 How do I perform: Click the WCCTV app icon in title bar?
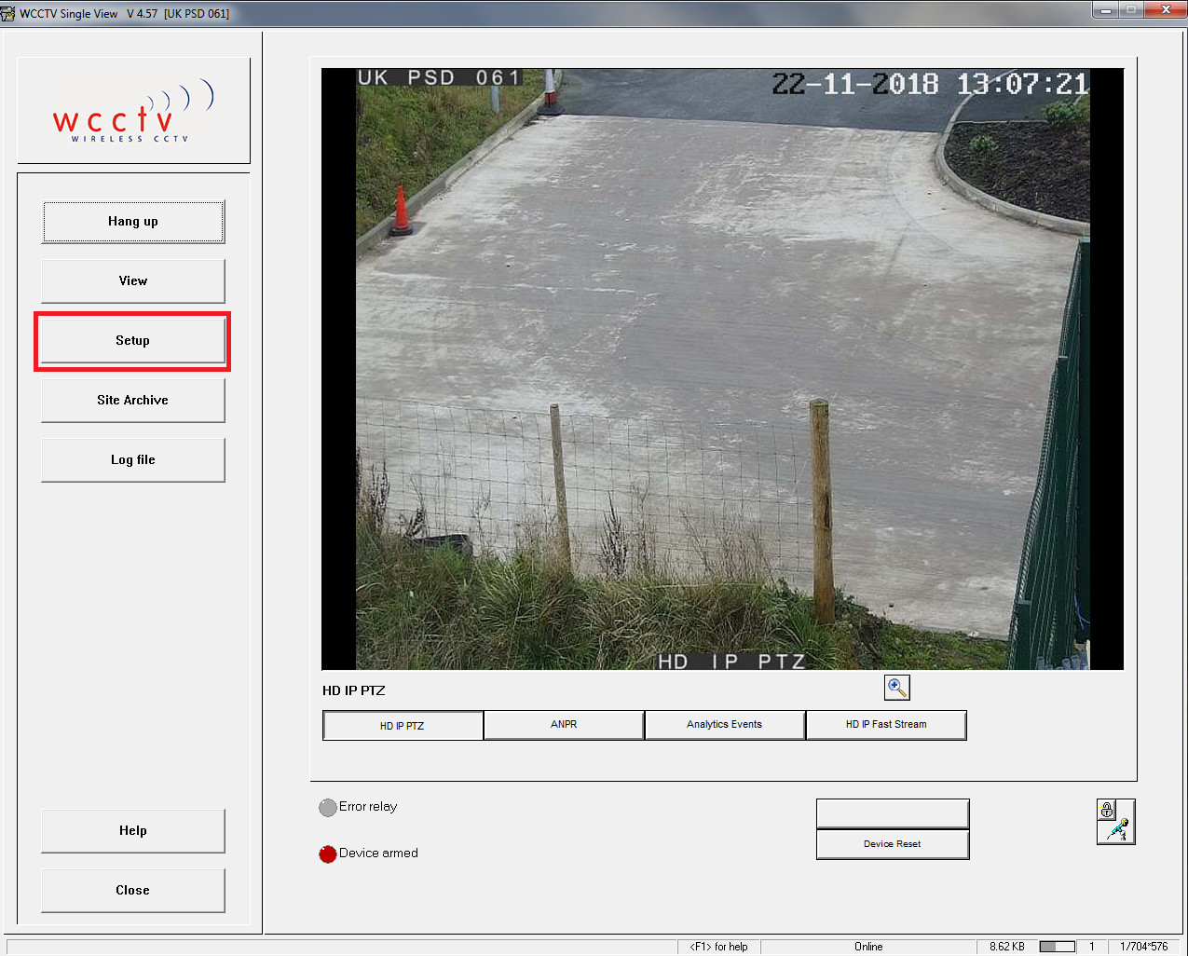click(9, 13)
